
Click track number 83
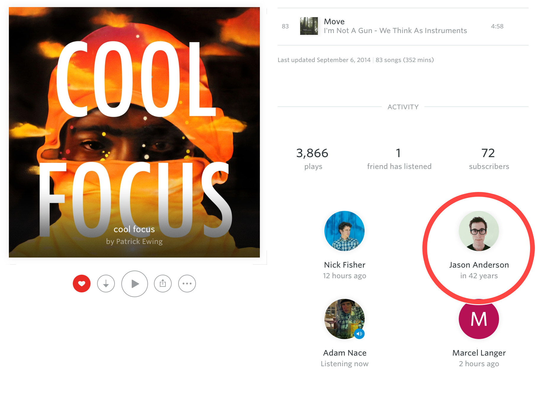pyautogui.click(x=285, y=26)
